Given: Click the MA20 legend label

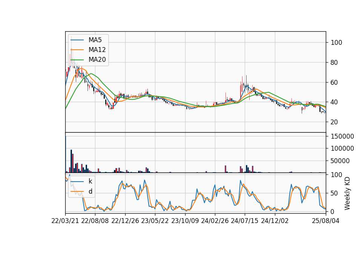Looking at the screenshot, I should click(97, 60).
